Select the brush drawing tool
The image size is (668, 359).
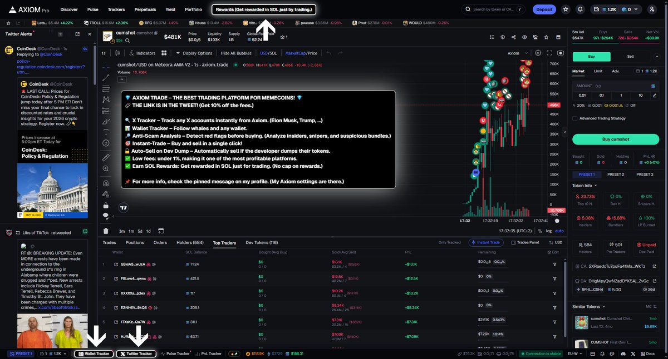pyautogui.click(x=106, y=121)
